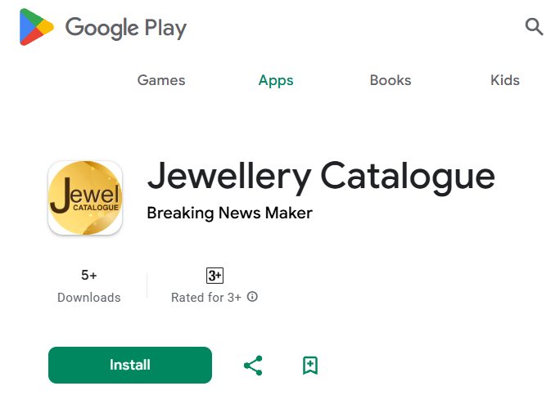This screenshot has height=404, width=560.
Task: Click the Google Play wordmark text
Action: click(126, 28)
